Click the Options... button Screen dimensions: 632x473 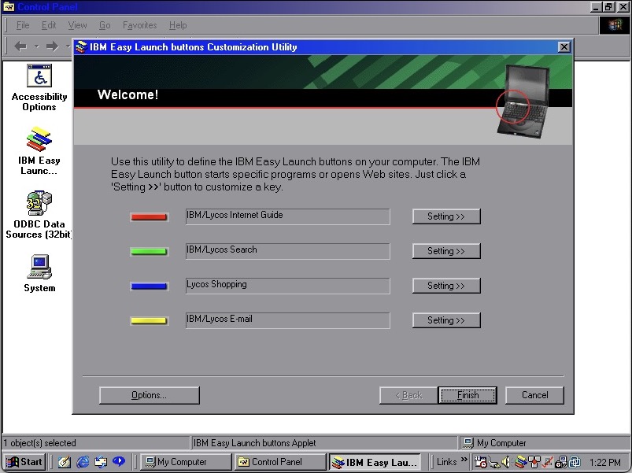(149, 395)
